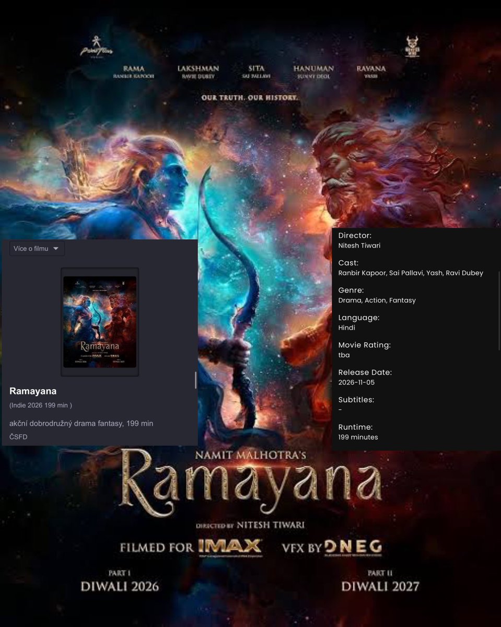This screenshot has height=627, width=501.
Task: Click the bull-head Monster Mind logo
Action: (412, 46)
